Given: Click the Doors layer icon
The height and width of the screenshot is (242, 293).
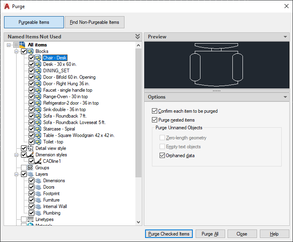Looking at the screenshot, I should pos(38,187).
